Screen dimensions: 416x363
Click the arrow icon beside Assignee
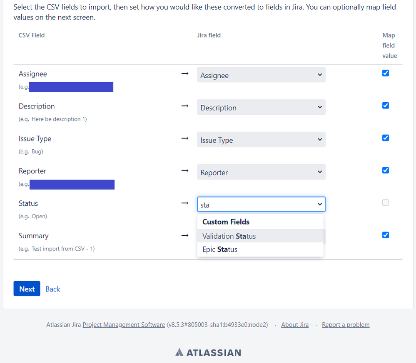[x=185, y=74]
